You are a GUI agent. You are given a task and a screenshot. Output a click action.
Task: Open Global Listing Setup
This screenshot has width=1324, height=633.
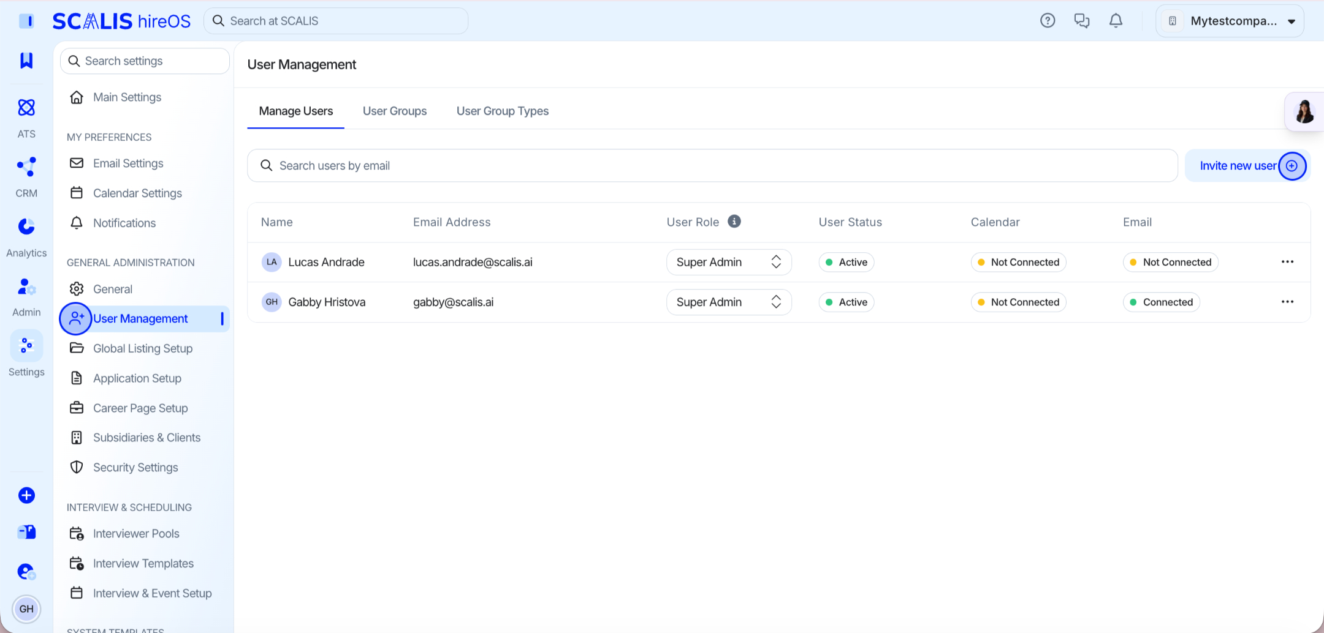[143, 348]
